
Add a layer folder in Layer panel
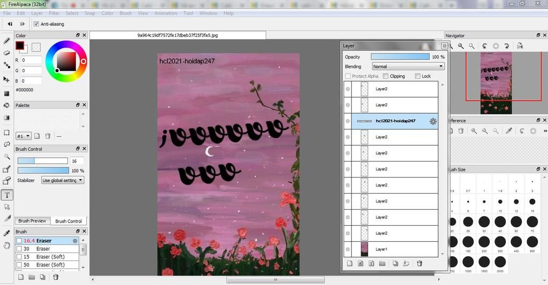(x=382, y=264)
